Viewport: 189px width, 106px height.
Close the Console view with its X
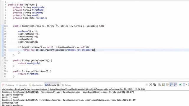[58, 85]
